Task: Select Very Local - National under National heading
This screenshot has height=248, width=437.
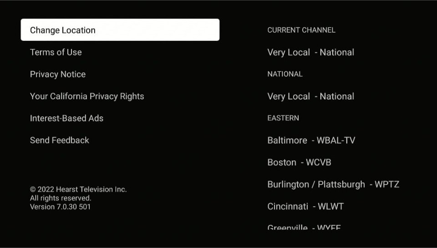Action: pos(311,96)
